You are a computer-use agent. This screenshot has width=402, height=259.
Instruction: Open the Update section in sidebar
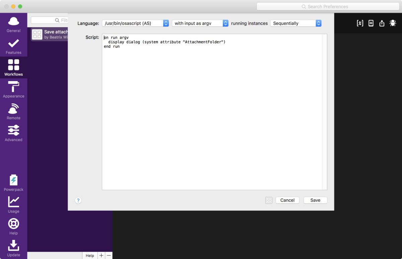(x=13, y=248)
